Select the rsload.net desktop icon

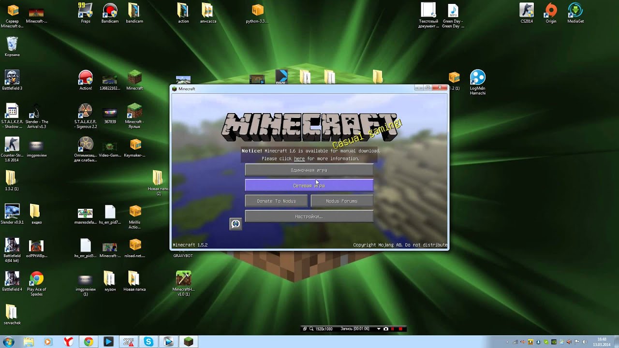coord(135,248)
